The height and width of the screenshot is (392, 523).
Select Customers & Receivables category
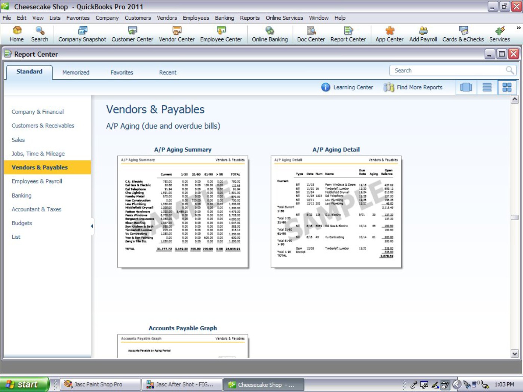pyautogui.click(x=43, y=126)
